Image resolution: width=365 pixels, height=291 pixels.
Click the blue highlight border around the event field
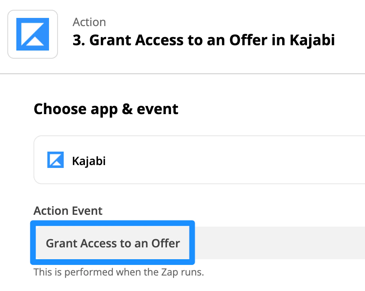(x=113, y=222)
